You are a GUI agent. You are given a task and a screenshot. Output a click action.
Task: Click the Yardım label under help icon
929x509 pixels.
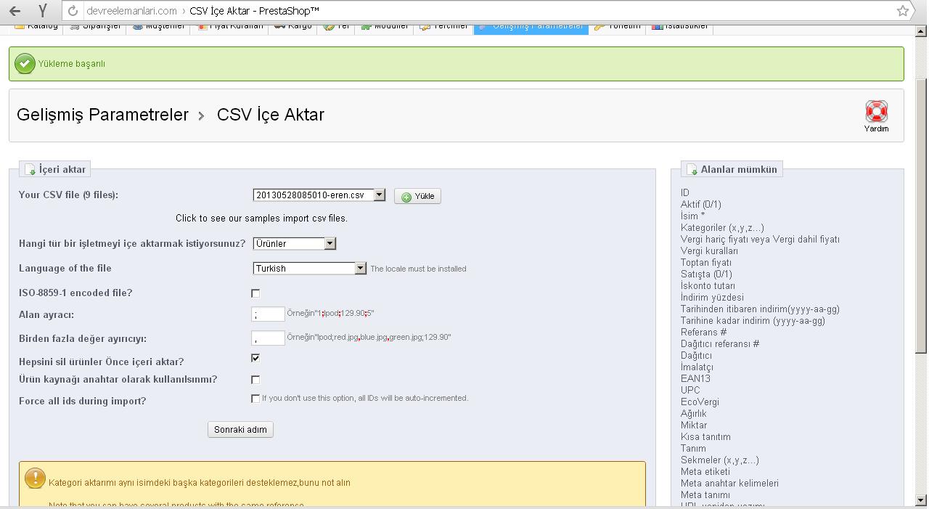point(877,129)
